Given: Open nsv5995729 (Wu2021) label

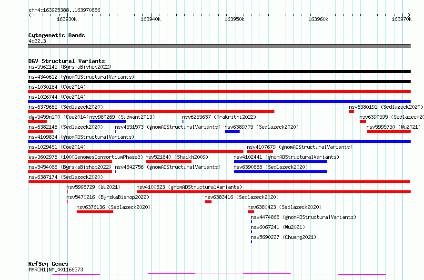Looking at the screenshot, I should coord(93,187).
